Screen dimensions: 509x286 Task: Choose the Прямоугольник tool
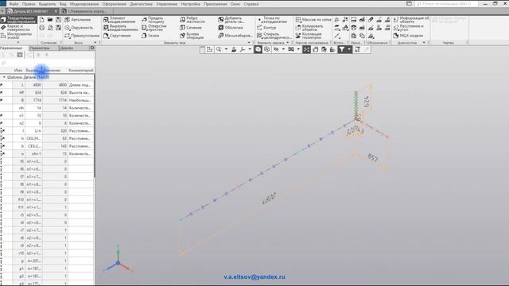pos(82,36)
